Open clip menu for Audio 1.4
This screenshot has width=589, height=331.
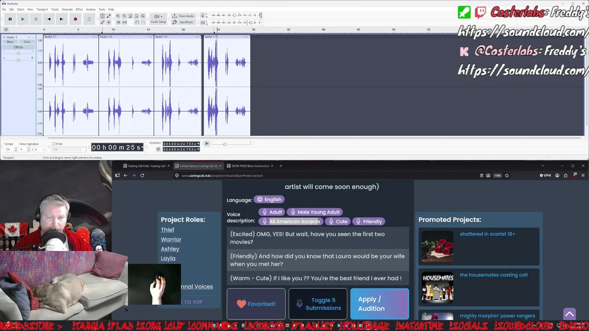click(151, 37)
